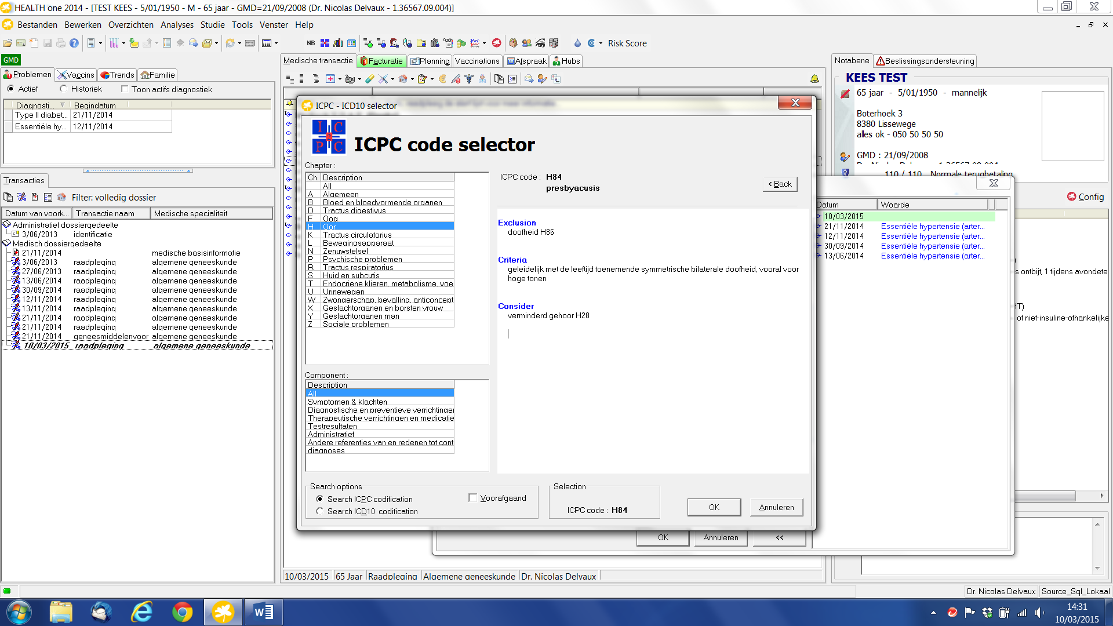
Task: Collapse Administratief dossiergedeelte tree node
Action: (x=6, y=225)
